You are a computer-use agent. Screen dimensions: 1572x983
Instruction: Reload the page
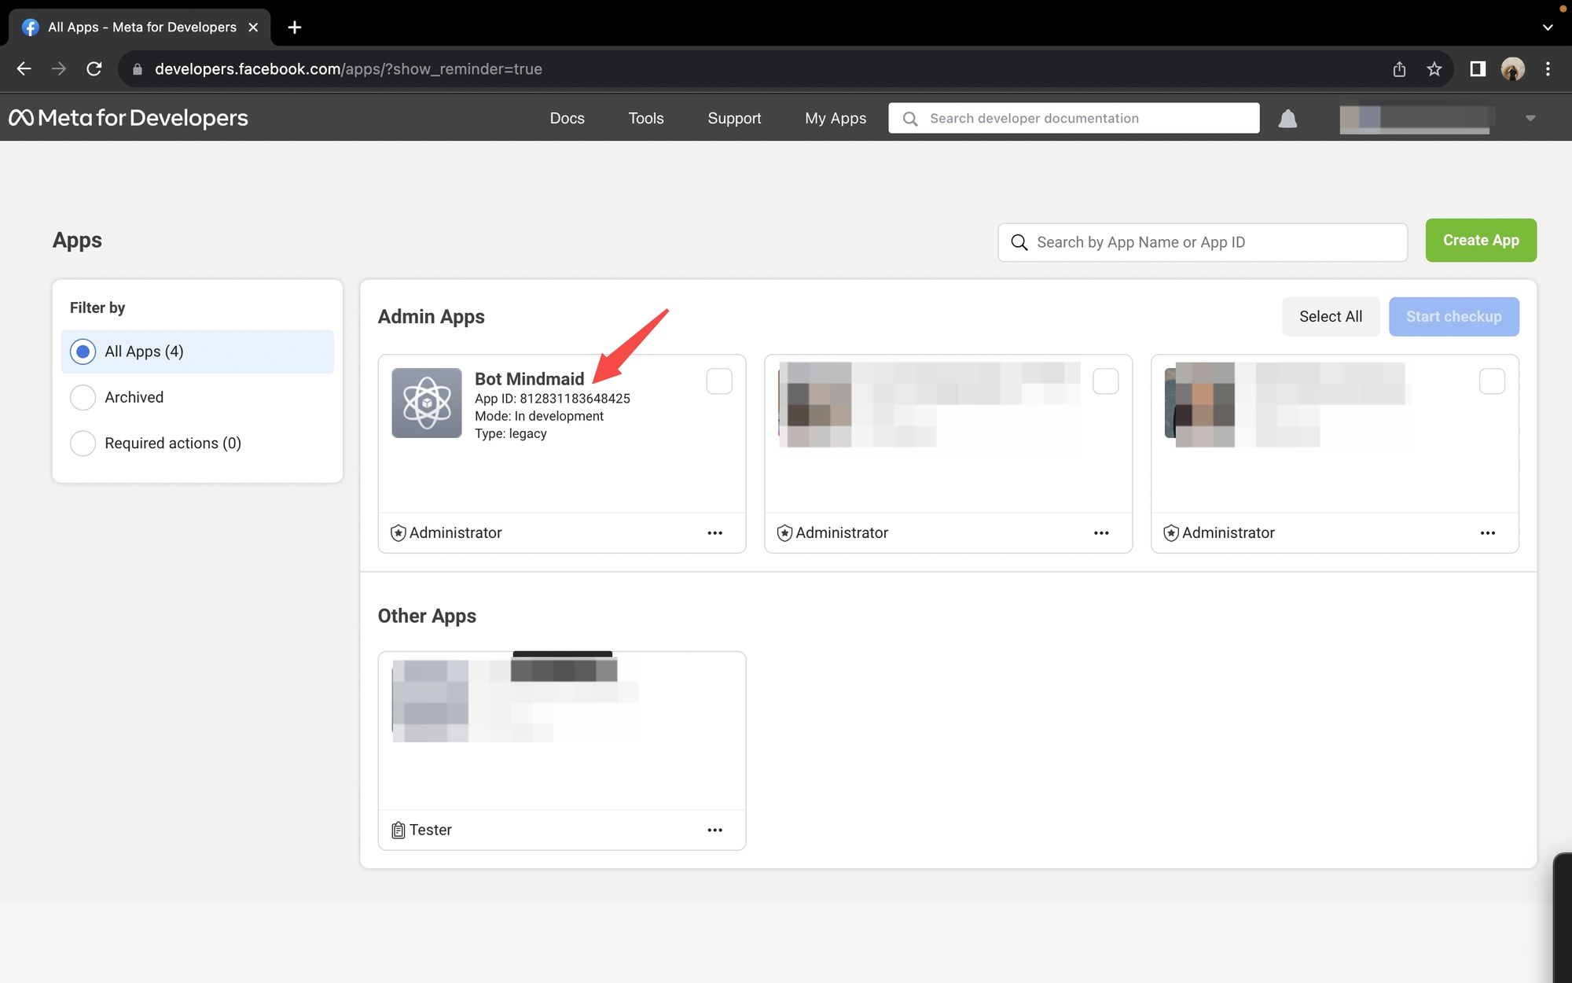pyautogui.click(x=94, y=69)
